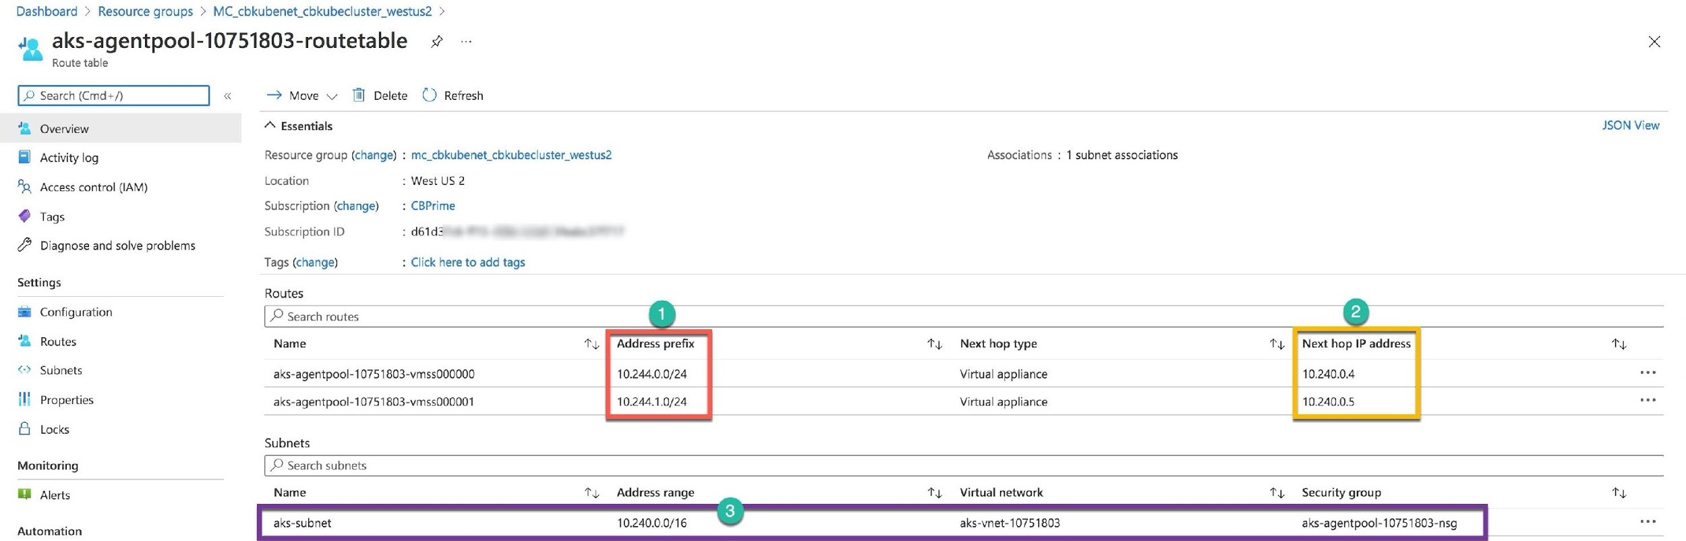Open options for vmss000001 route row
The height and width of the screenshot is (541, 1686).
[x=1648, y=400]
